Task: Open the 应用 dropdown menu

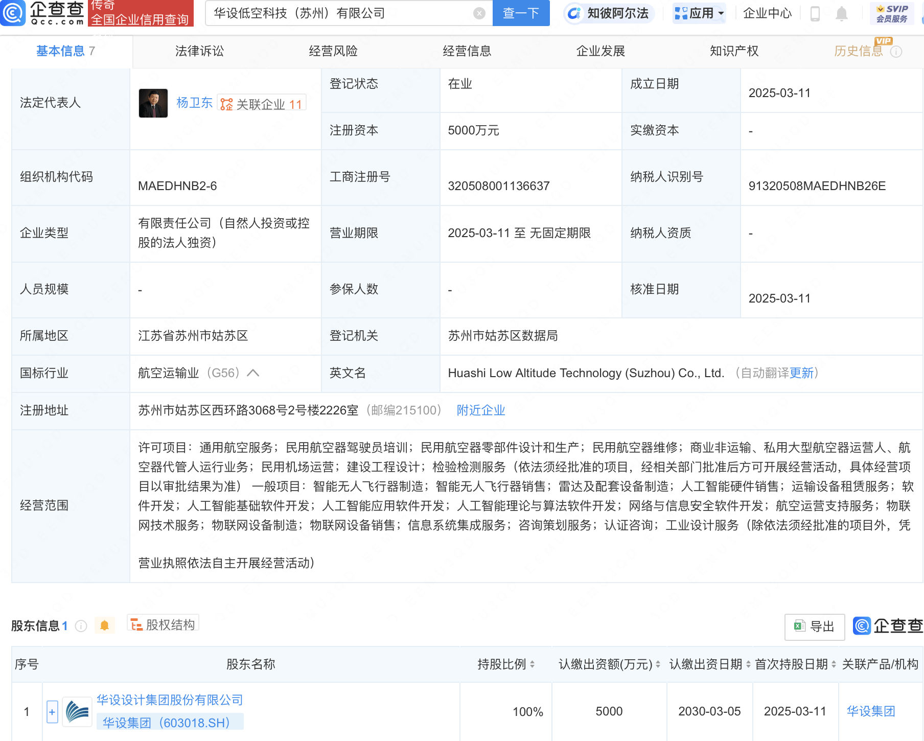Action: tap(699, 13)
